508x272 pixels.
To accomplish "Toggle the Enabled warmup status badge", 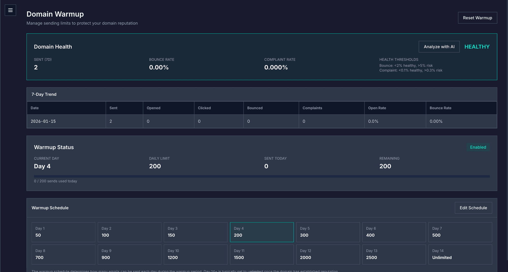I will click(478, 147).
